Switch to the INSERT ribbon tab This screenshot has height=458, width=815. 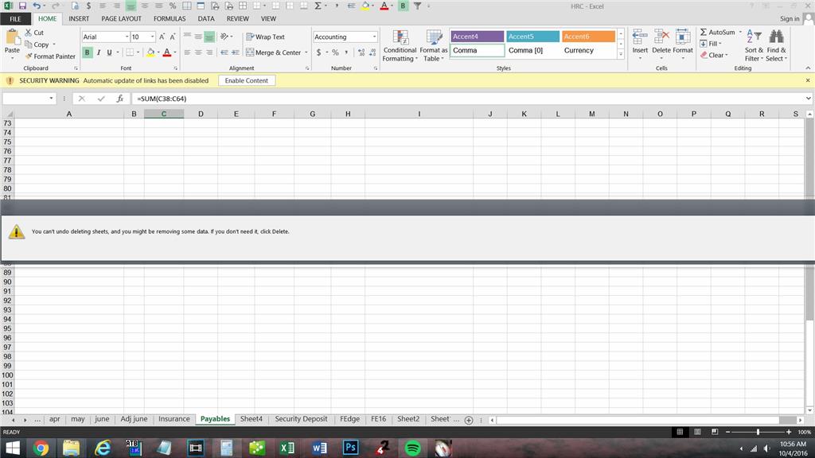point(79,19)
